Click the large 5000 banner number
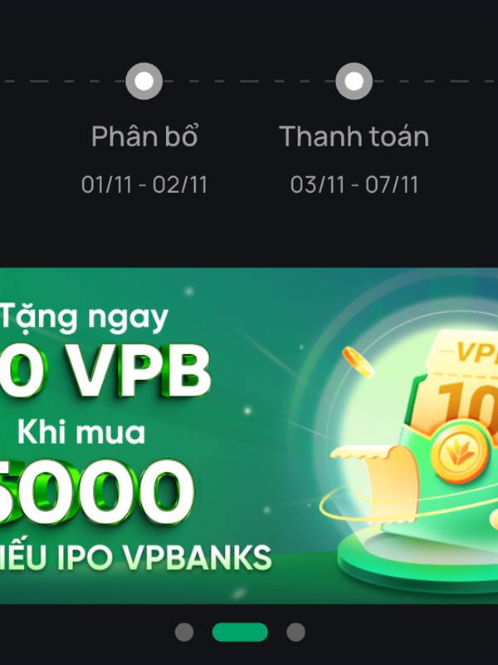Image resolution: width=498 pixels, height=665 pixels. [x=96, y=492]
